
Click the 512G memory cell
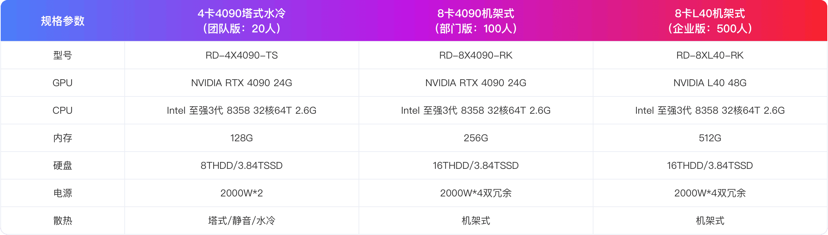[x=710, y=138]
